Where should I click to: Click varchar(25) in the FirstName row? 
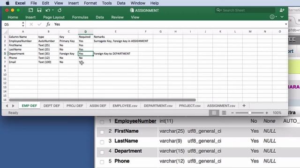click(172, 131)
